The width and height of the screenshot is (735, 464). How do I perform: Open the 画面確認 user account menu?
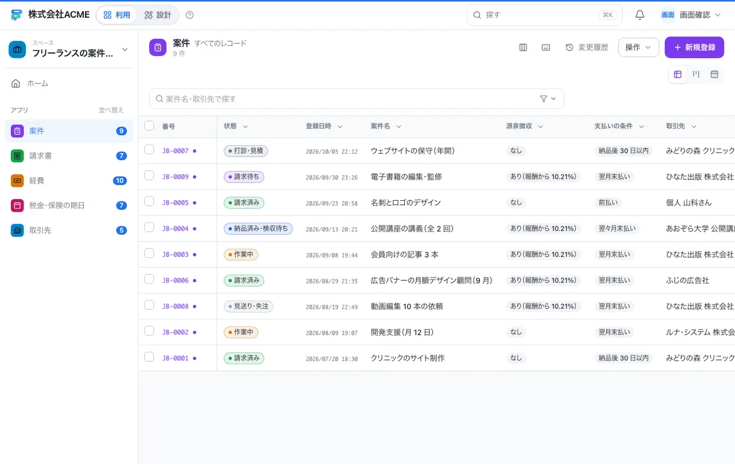pos(690,15)
